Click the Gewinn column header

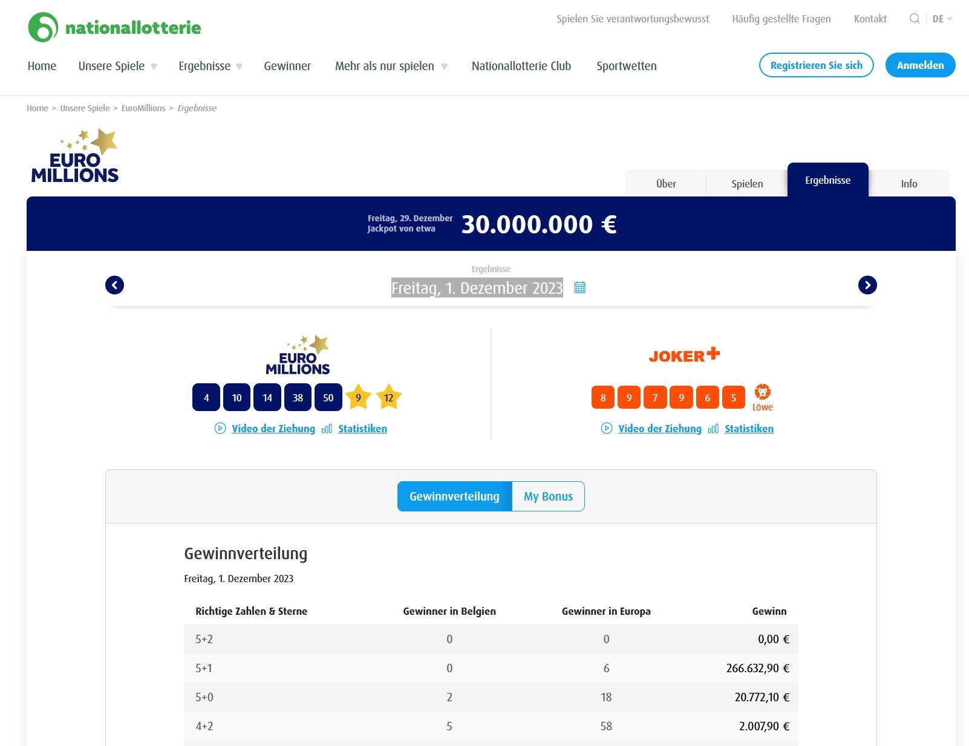[769, 611]
